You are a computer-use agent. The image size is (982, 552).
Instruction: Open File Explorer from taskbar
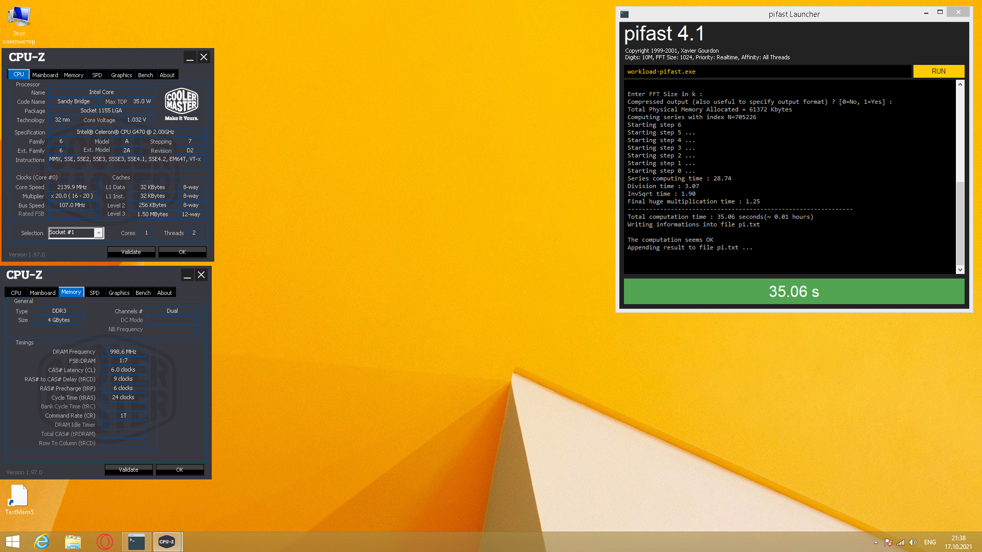[x=73, y=542]
